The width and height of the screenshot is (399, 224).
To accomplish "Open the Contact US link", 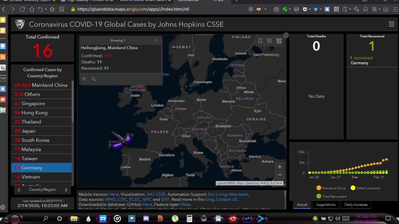I will (227, 199).
